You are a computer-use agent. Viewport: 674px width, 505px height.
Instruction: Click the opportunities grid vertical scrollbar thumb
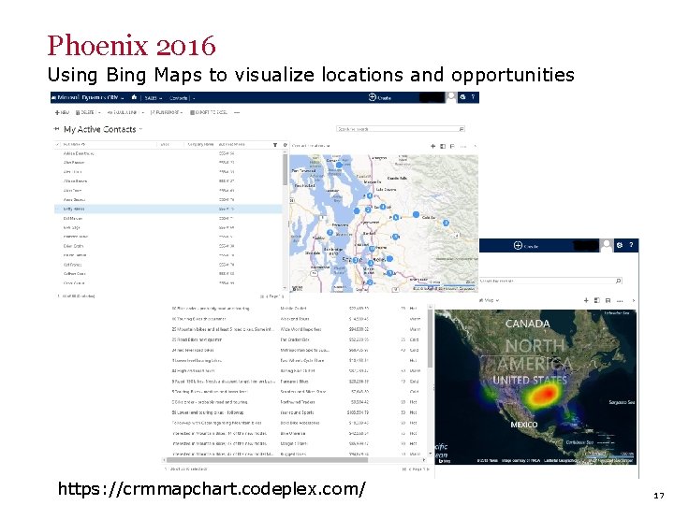[430, 339]
